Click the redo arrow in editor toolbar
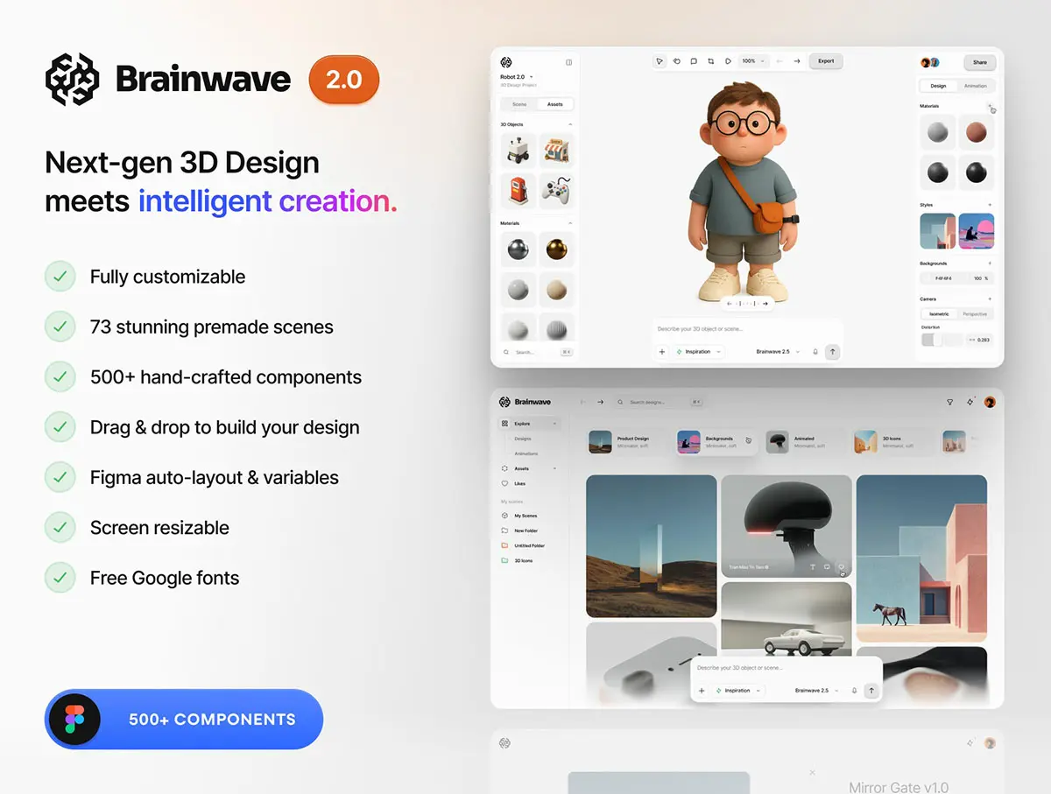 click(797, 61)
